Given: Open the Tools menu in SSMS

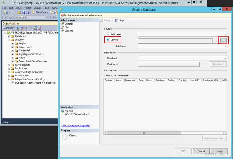Looking at the screenshot, I should 46,8.
